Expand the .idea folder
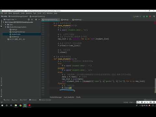 [6, 25]
